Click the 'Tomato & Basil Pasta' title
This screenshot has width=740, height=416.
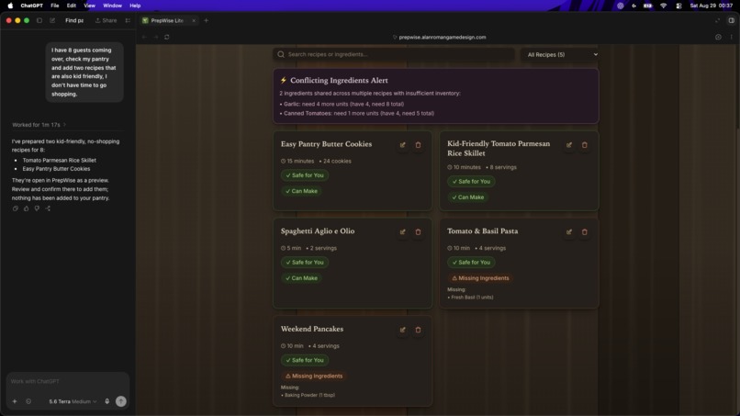coord(482,230)
